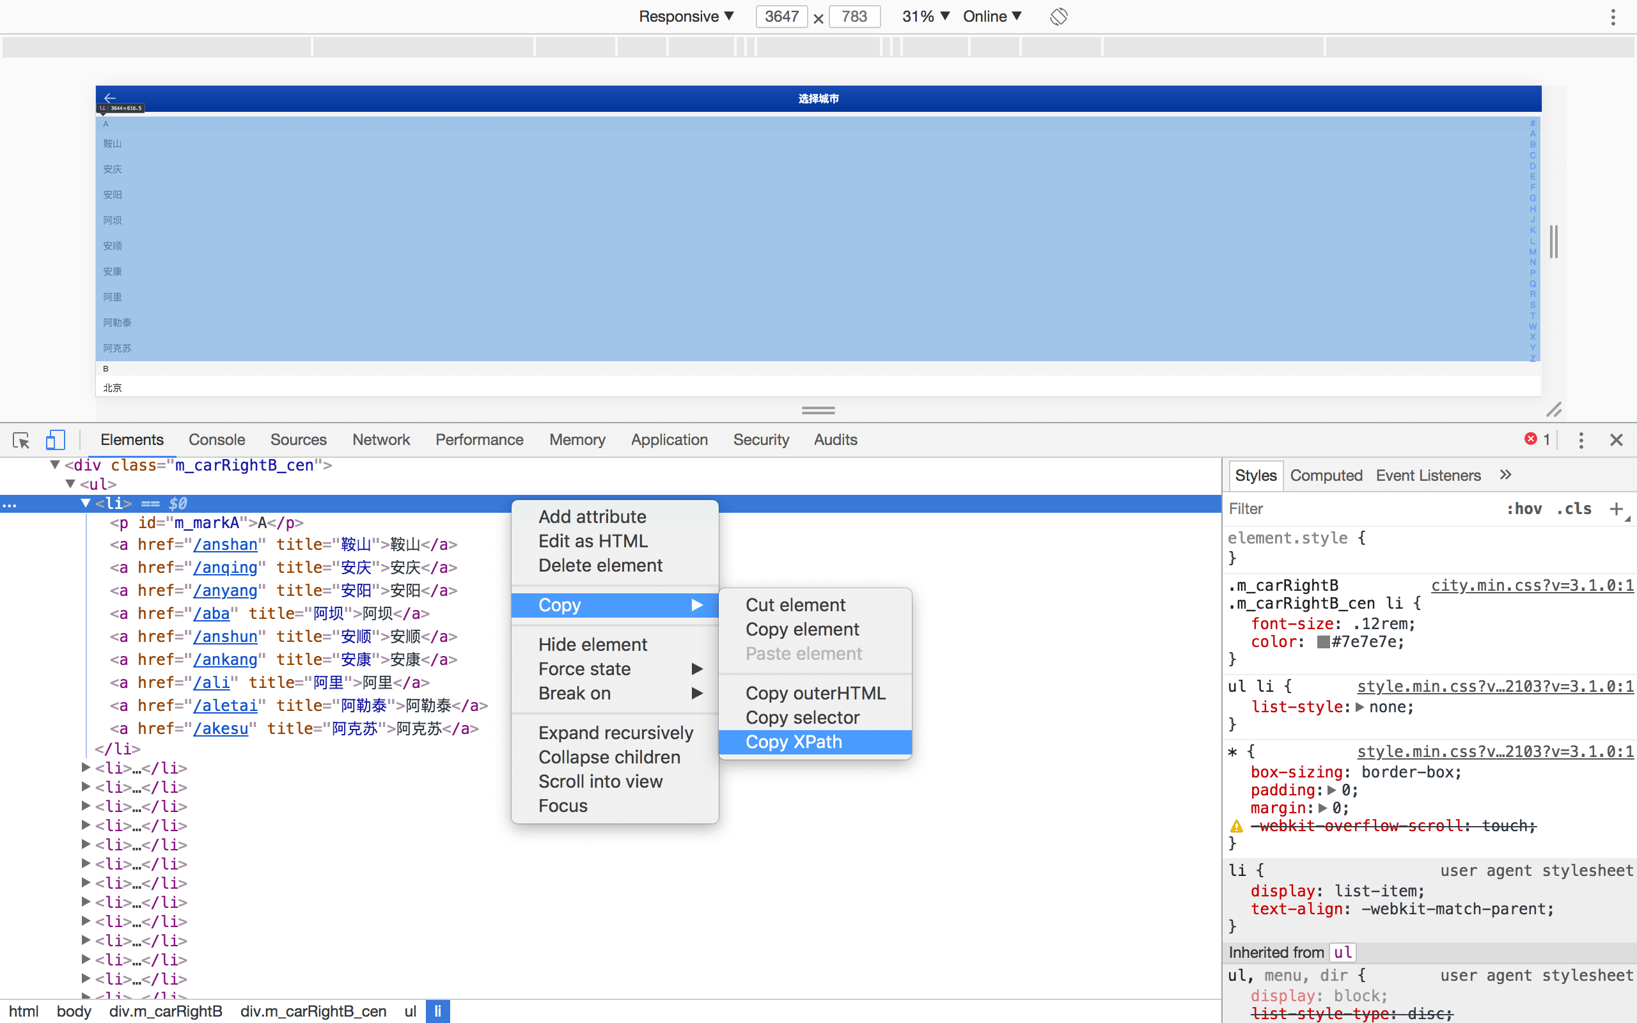This screenshot has height=1023, width=1637.
Task: Click the viewport corner resize handle
Action: pyautogui.click(x=1554, y=409)
